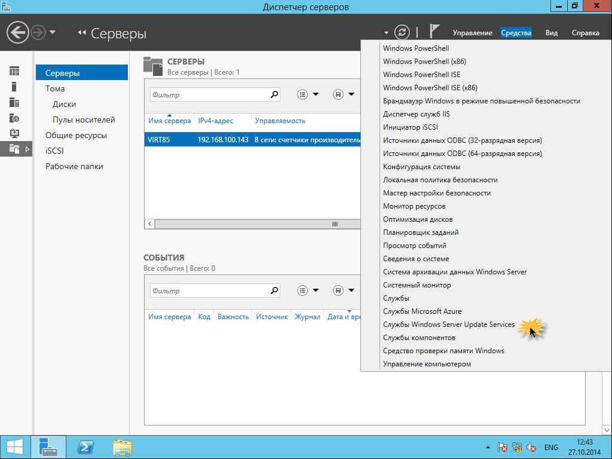Image resolution: width=612 pixels, height=459 pixels.
Task: Open the dropdown arrow left of refresh
Action: [x=385, y=33]
